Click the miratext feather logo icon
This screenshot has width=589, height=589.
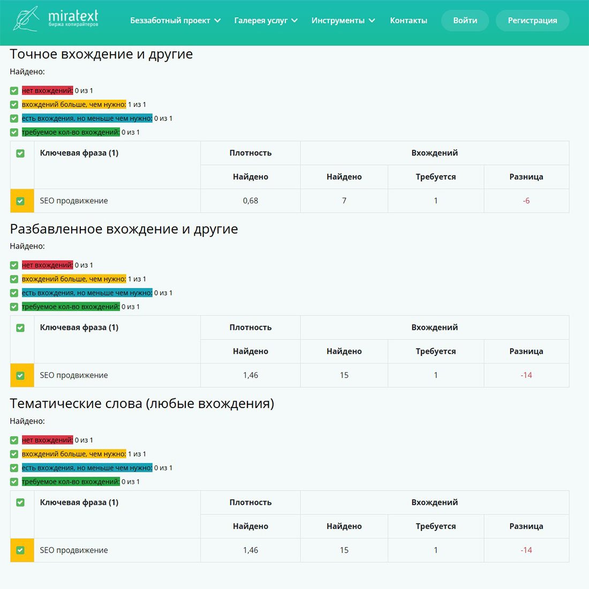point(26,19)
